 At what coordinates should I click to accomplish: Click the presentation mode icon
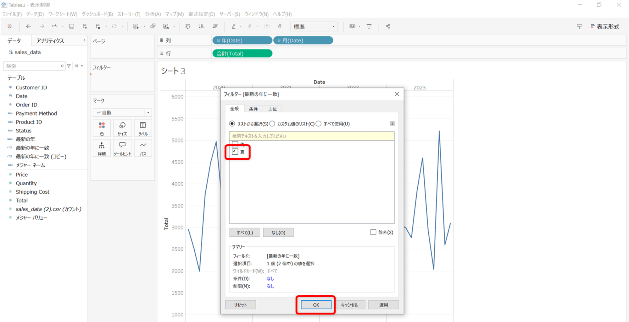click(369, 26)
